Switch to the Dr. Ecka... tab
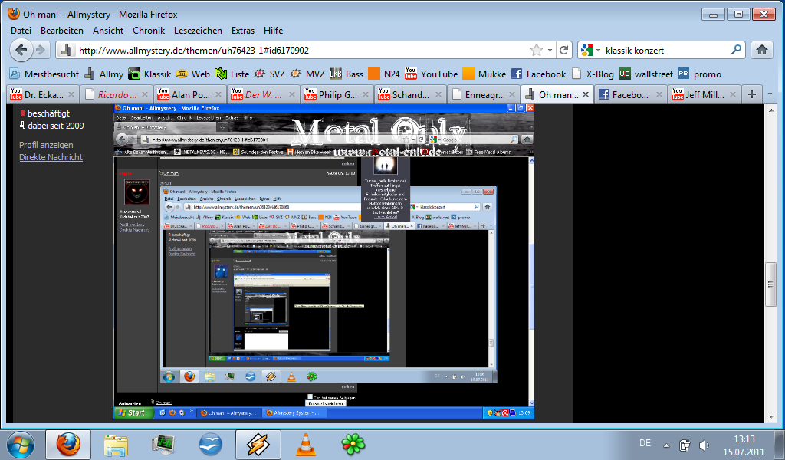The width and height of the screenshot is (785, 460). (43, 94)
